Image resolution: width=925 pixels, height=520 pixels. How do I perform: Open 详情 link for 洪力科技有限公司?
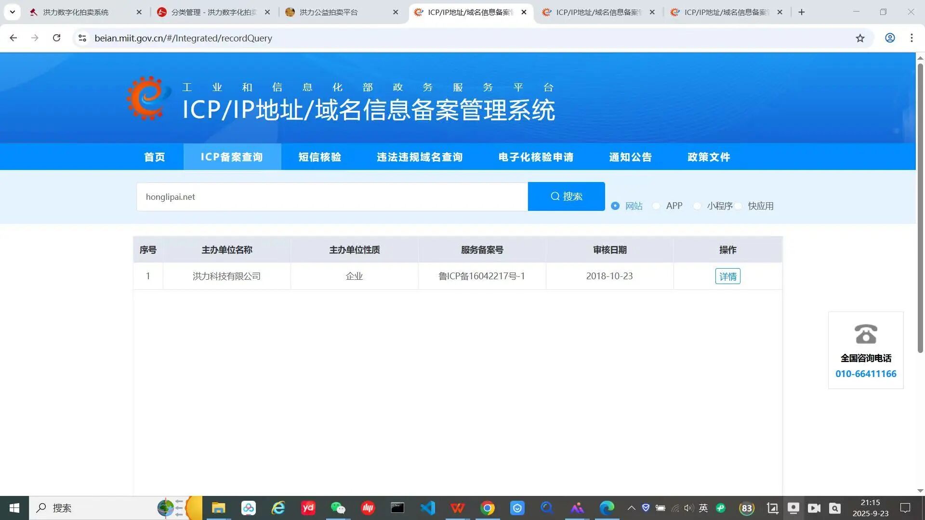(727, 276)
